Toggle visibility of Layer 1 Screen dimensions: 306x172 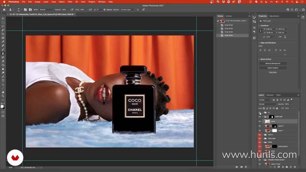[259, 131]
